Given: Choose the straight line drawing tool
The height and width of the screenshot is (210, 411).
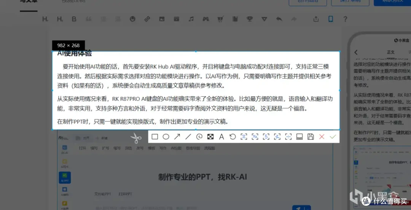Looking at the screenshot, I should coord(188,137).
